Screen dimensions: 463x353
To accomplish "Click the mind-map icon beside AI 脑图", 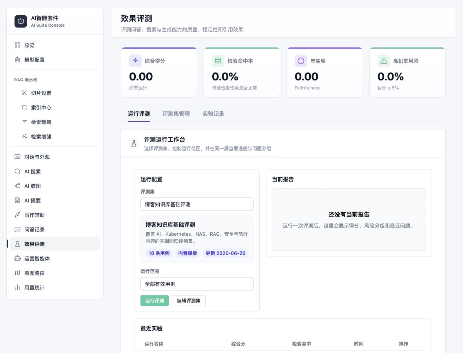I will 17,186.
